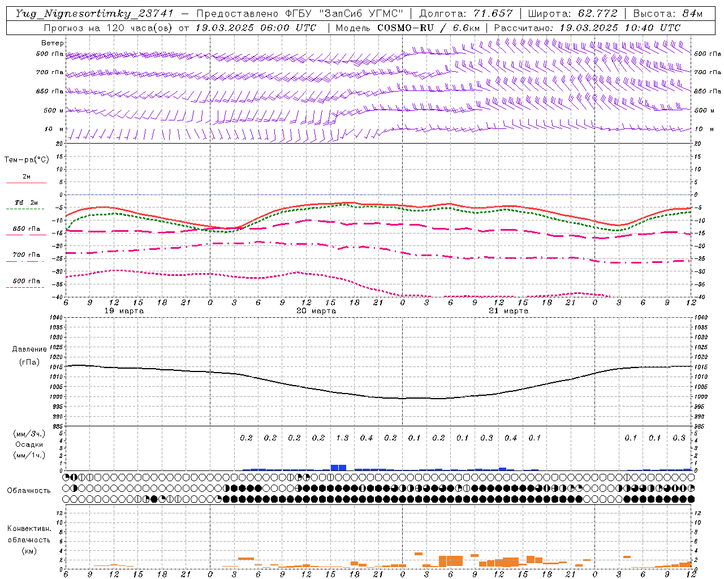Click the '(мм/1ч.)' precipitation unit label
Screen dimensions: 724x579
tap(29, 455)
